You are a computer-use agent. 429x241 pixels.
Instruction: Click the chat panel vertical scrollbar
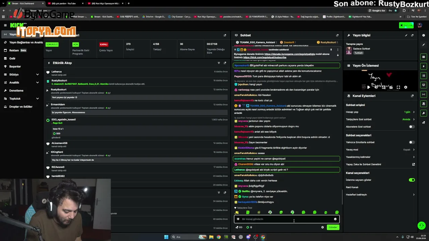point(342,197)
